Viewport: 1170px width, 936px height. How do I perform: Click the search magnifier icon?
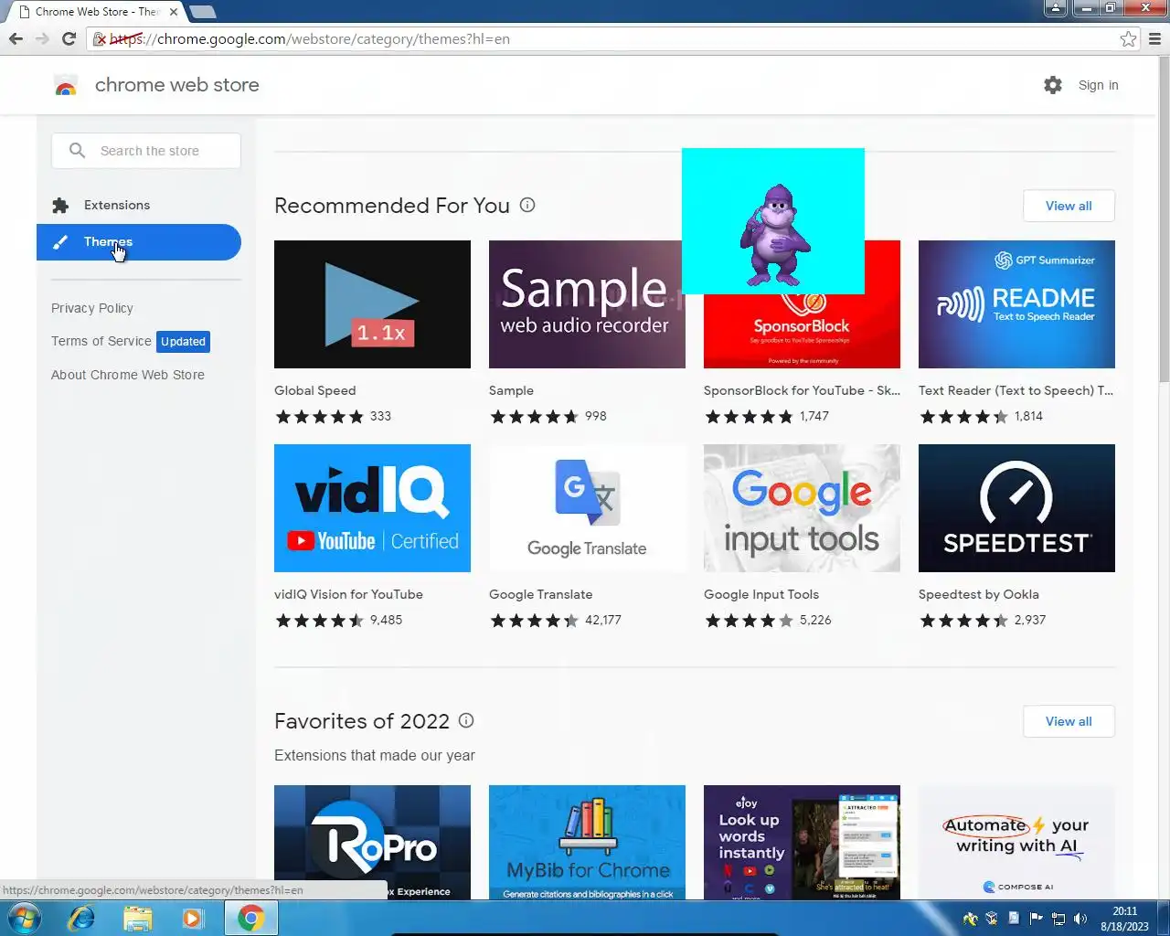77,150
